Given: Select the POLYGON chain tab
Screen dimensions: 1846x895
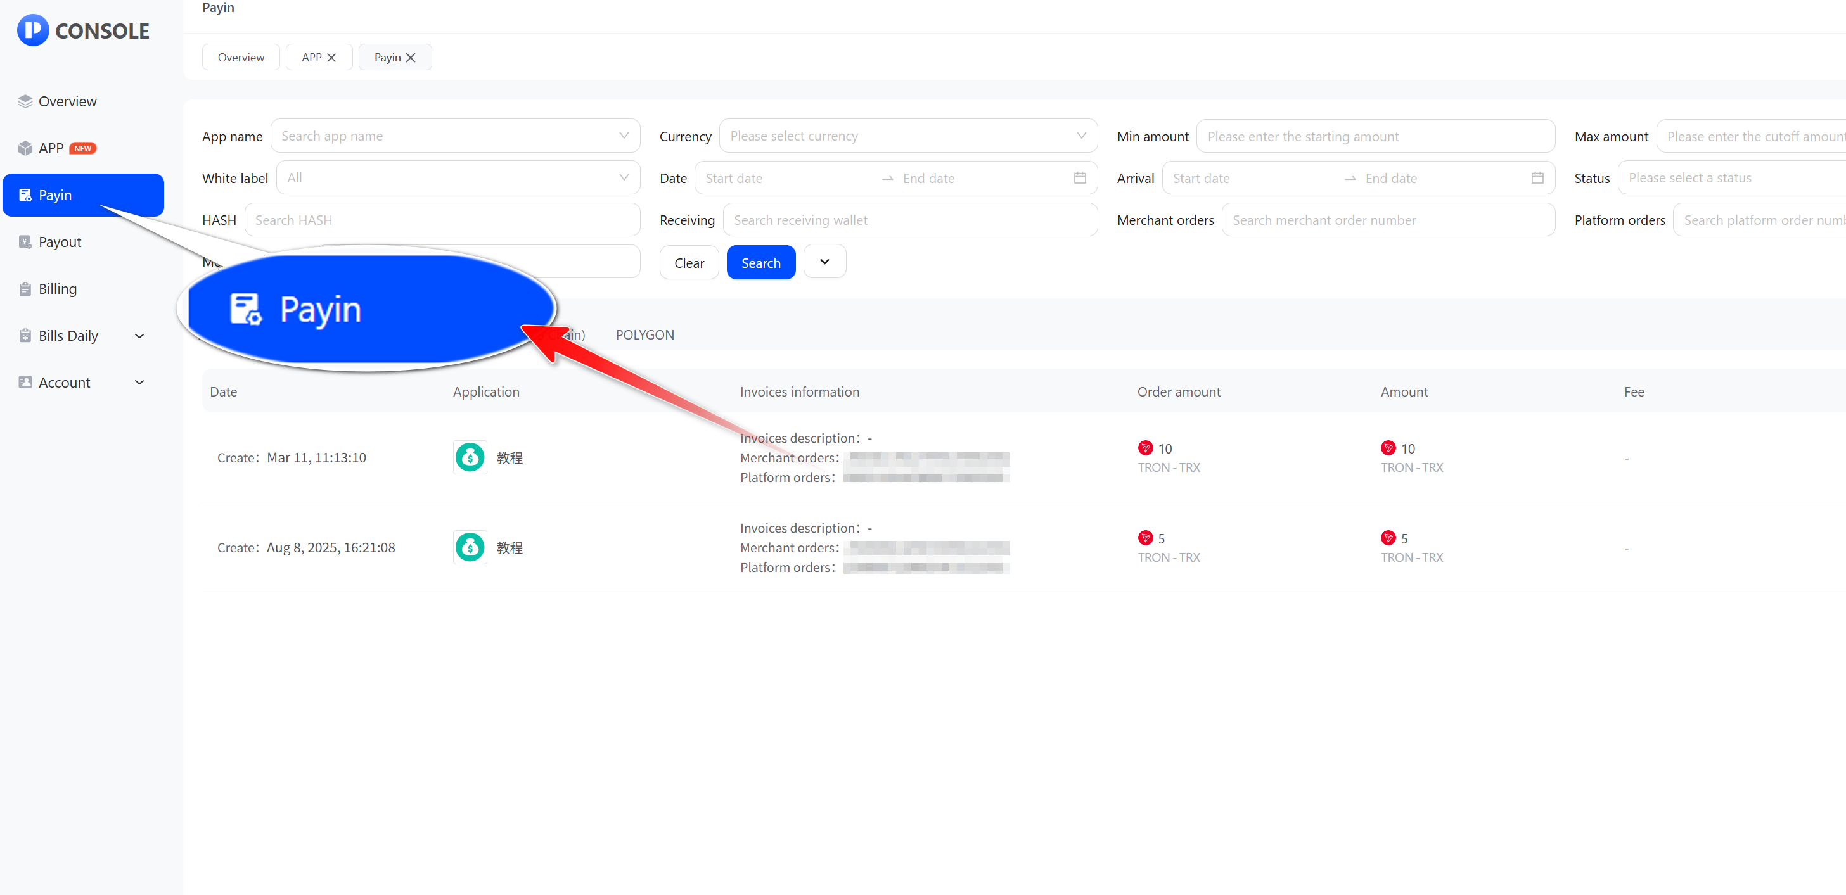Looking at the screenshot, I should click(644, 335).
